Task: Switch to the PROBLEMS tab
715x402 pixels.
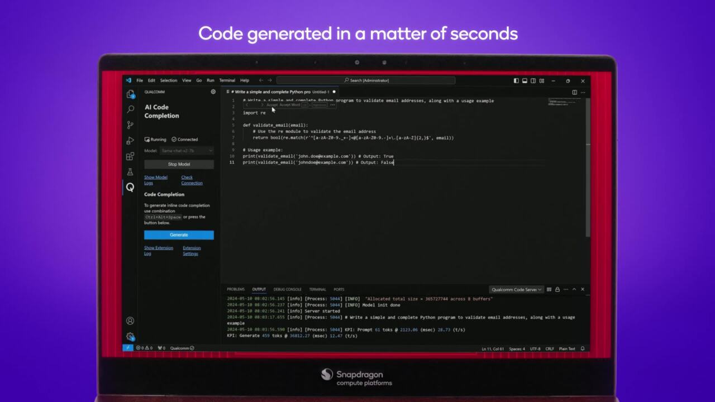Action: click(236, 289)
